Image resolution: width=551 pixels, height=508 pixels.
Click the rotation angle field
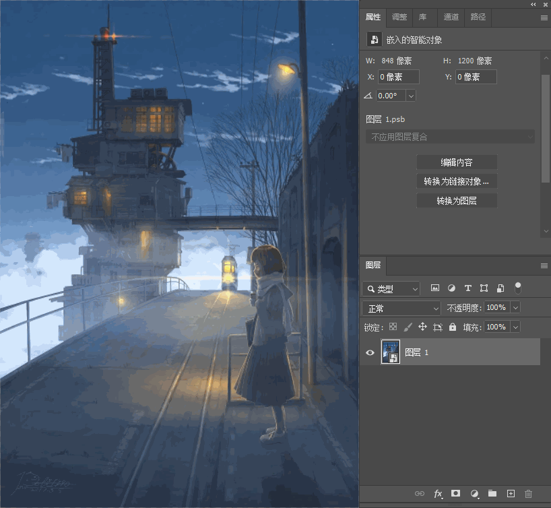pyautogui.click(x=391, y=96)
